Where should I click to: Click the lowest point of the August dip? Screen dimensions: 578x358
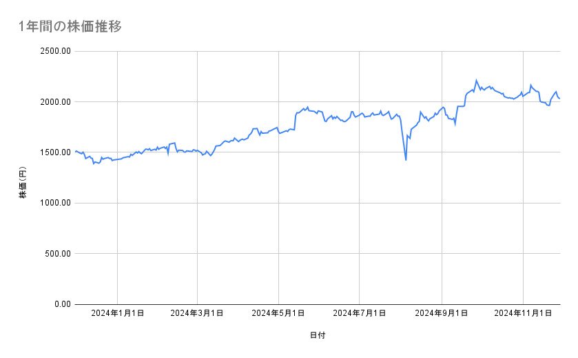point(406,160)
